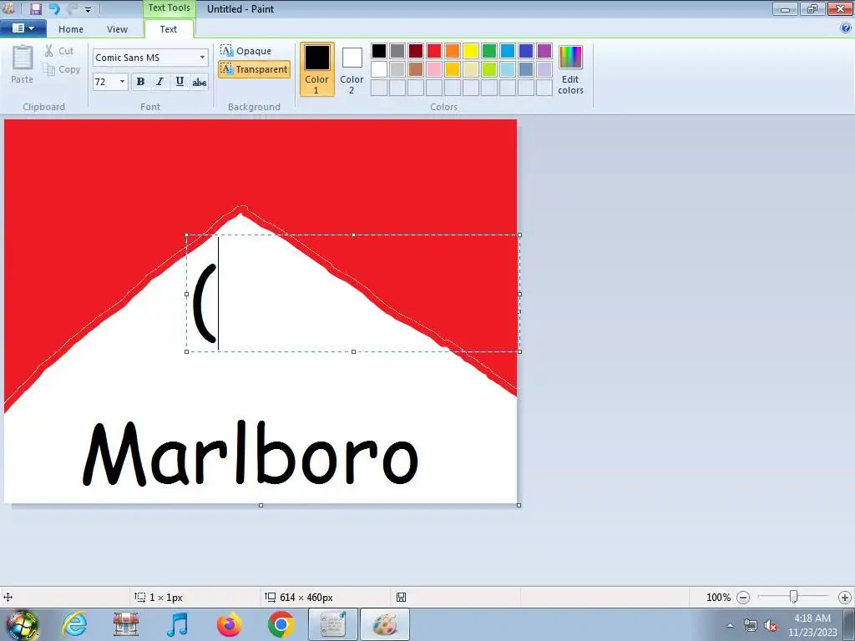Switch to the Home tab
The height and width of the screenshot is (641, 855).
71,29
